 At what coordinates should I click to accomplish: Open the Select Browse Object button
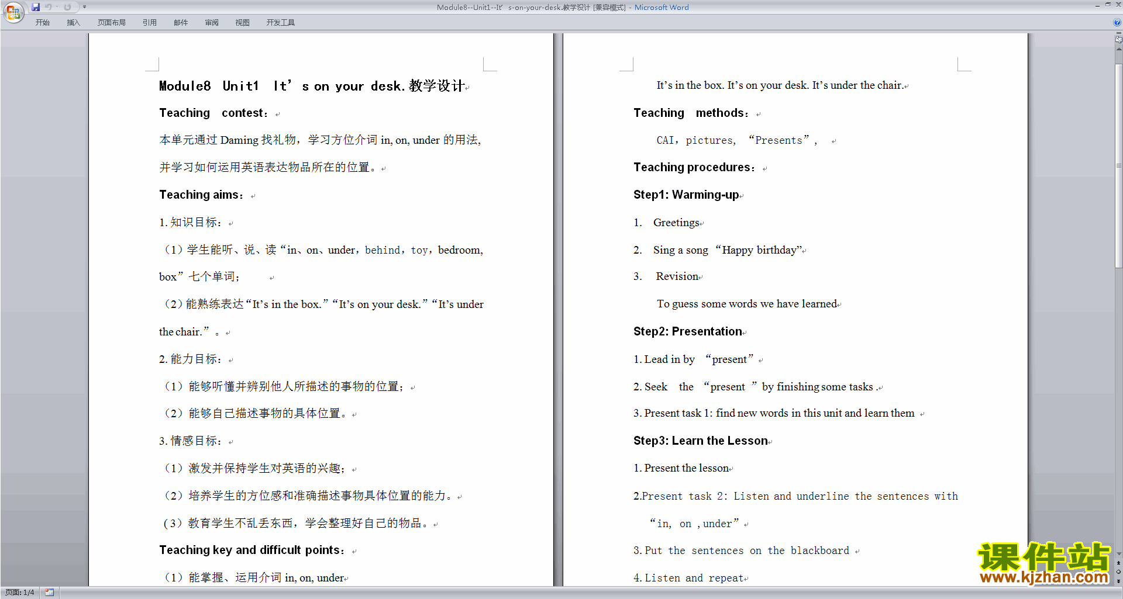[x=1118, y=572]
